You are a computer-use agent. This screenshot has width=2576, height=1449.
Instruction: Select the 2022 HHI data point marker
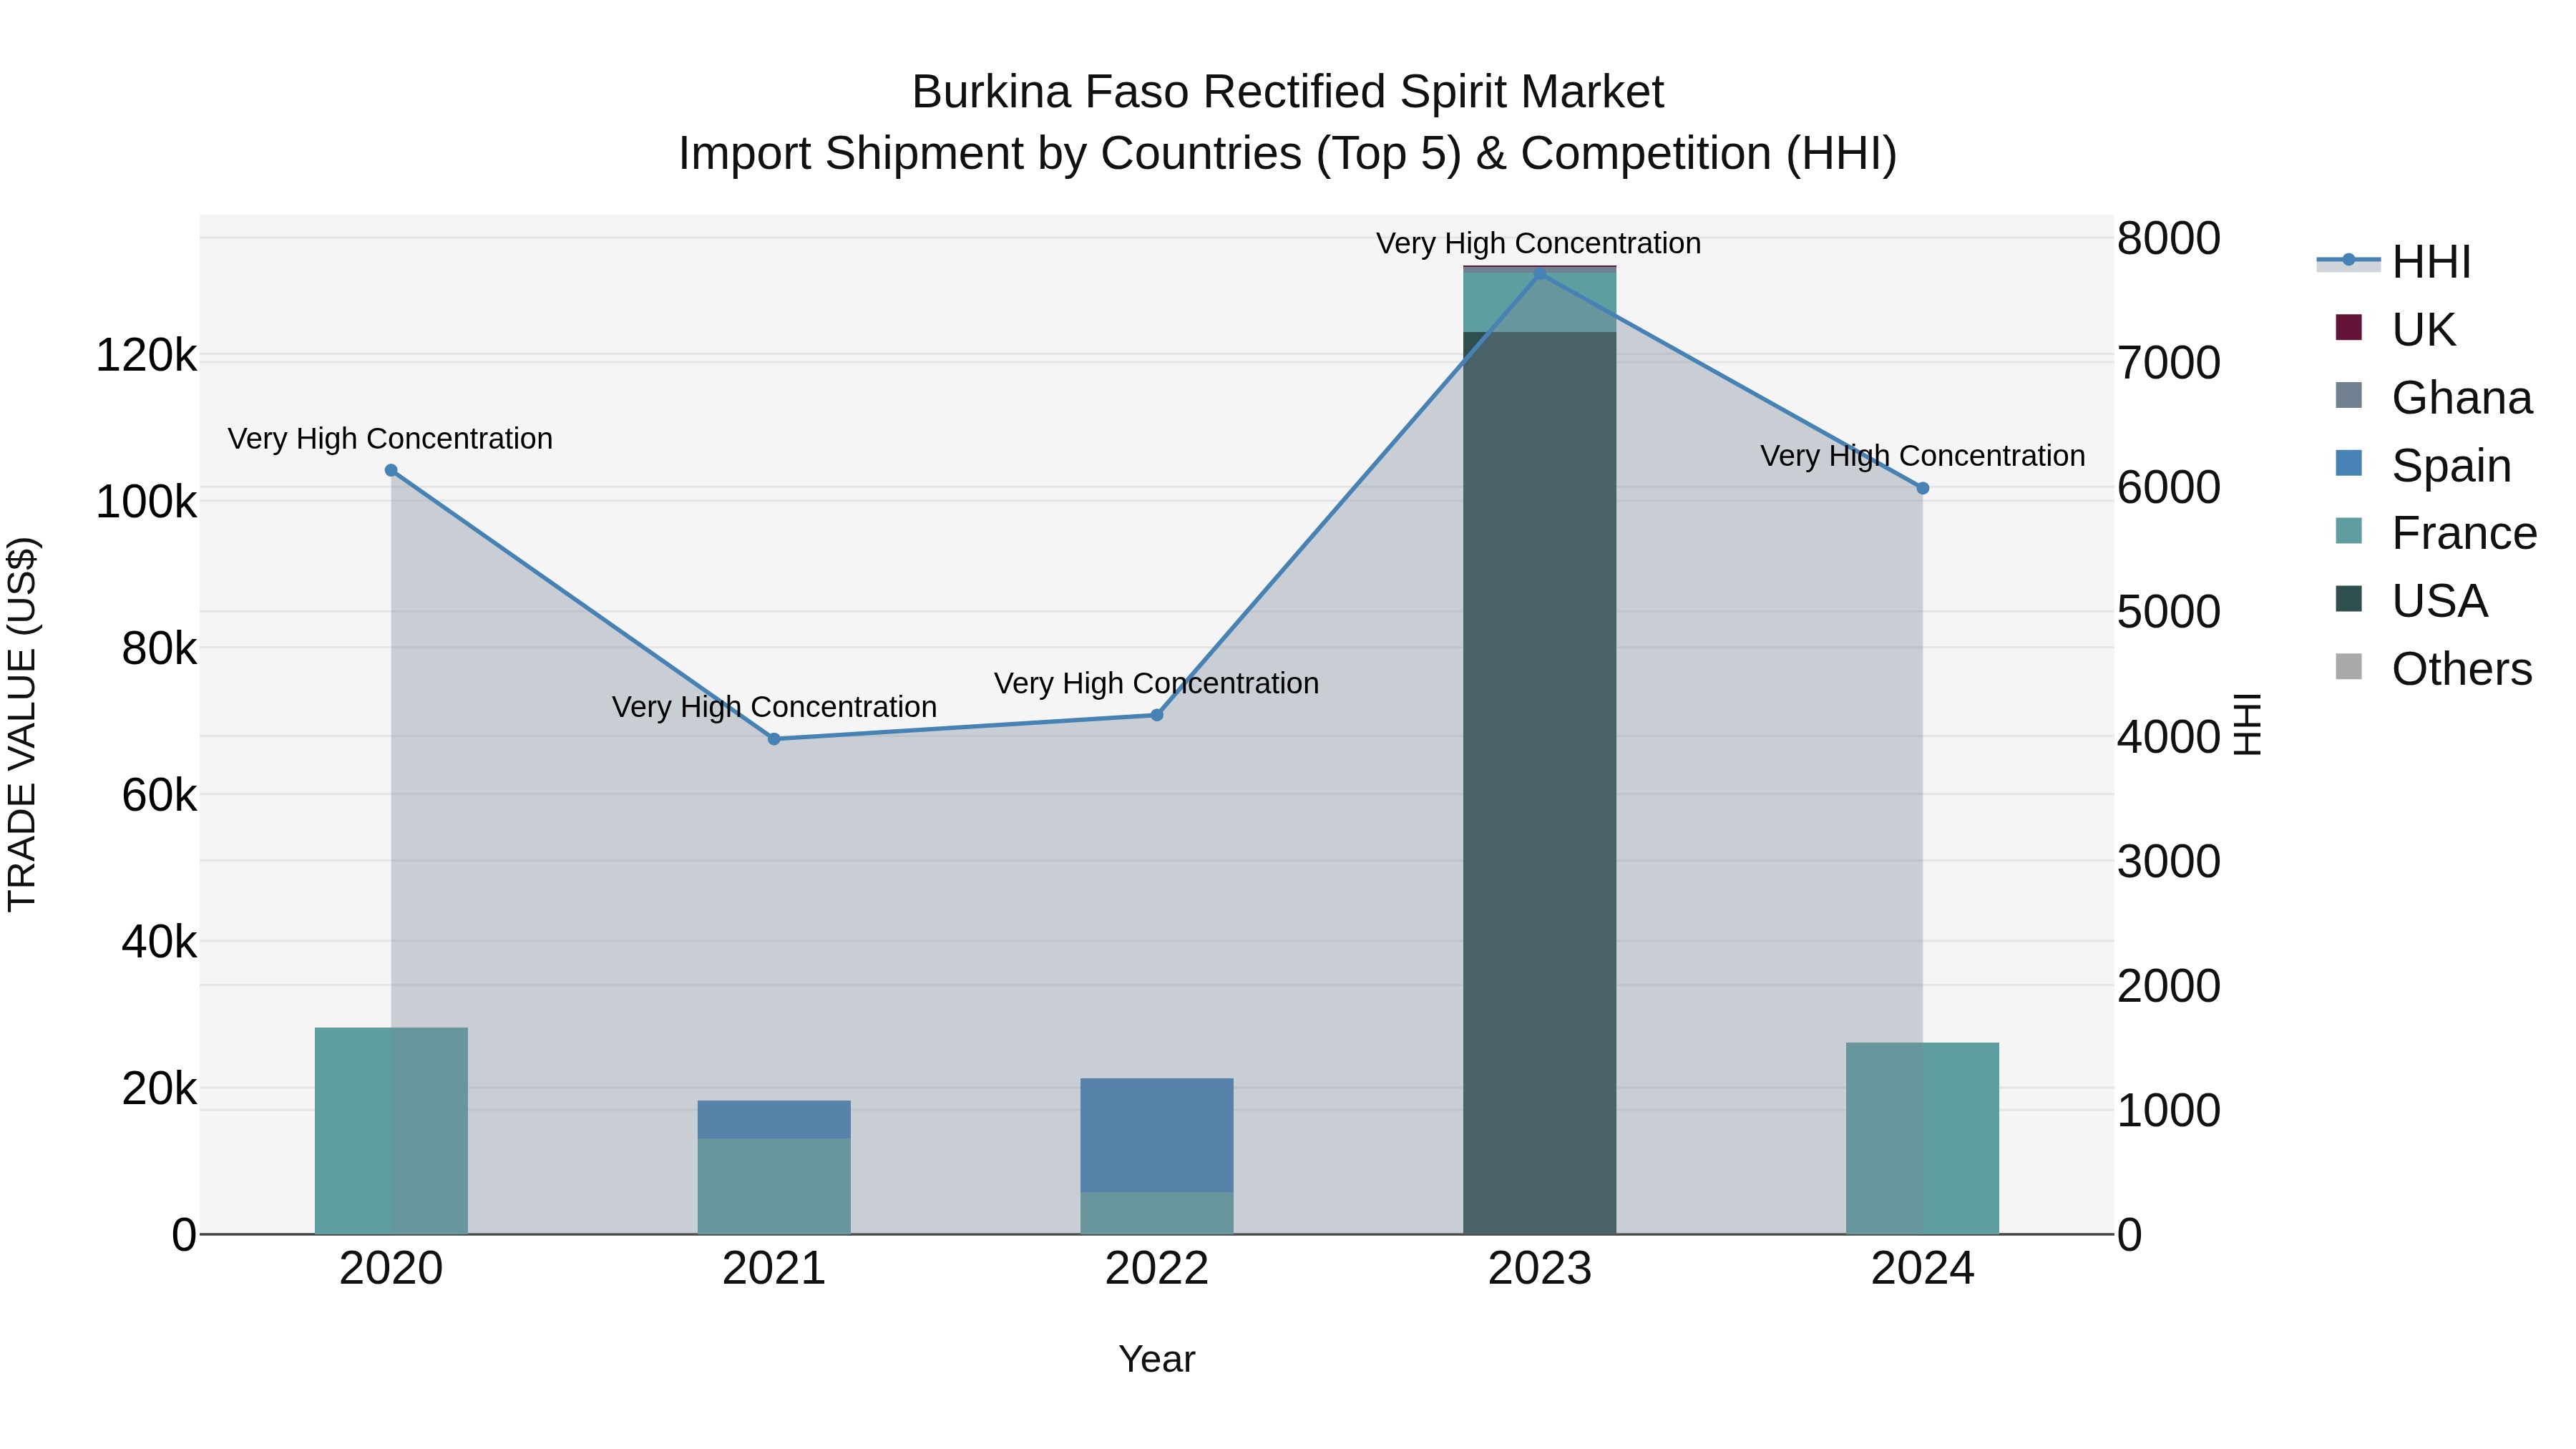point(1157,715)
